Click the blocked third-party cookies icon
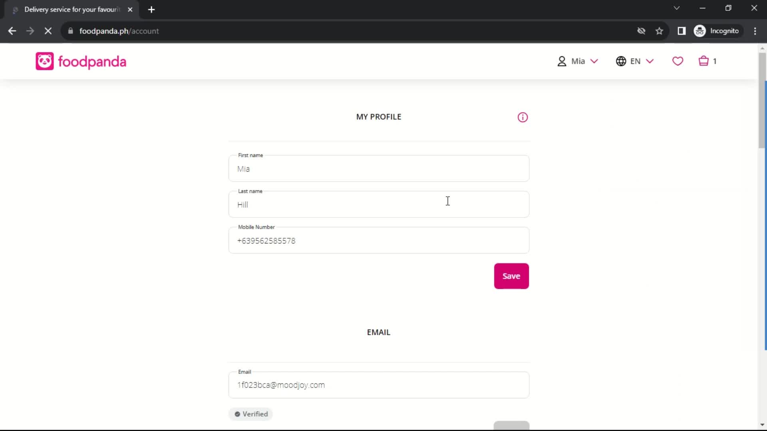767x431 pixels. 641,31
